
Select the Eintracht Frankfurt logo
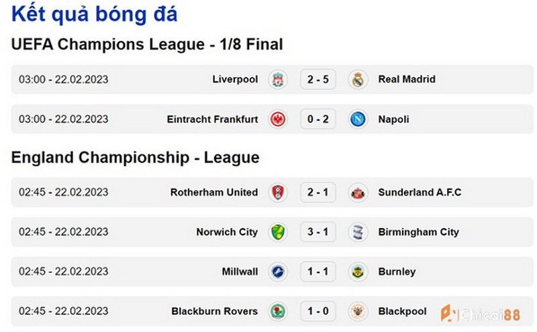coord(278,119)
